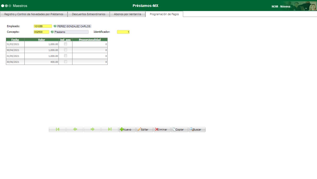Select the date cell 31/03/2021

tap(15, 44)
